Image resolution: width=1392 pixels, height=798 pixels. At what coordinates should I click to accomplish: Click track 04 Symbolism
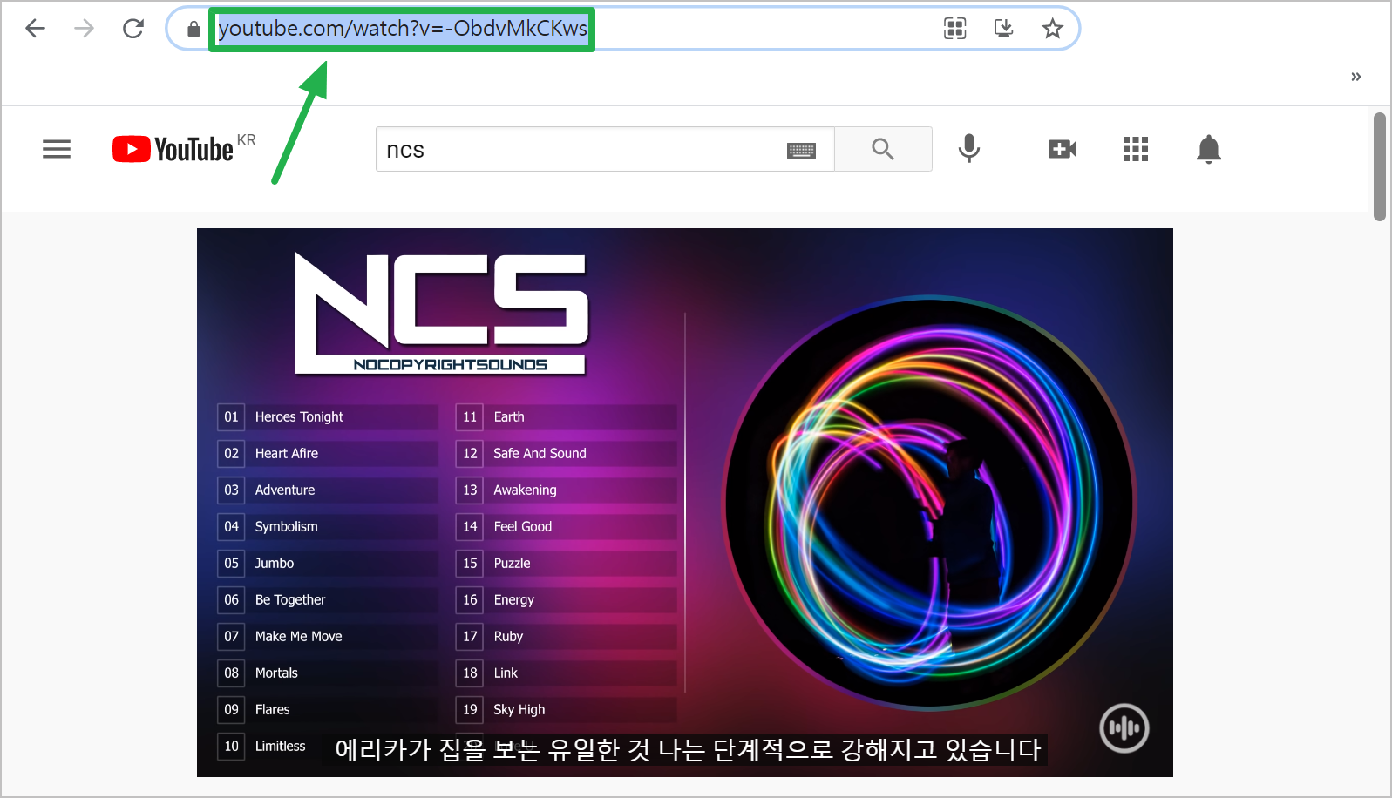pyautogui.click(x=328, y=526)
